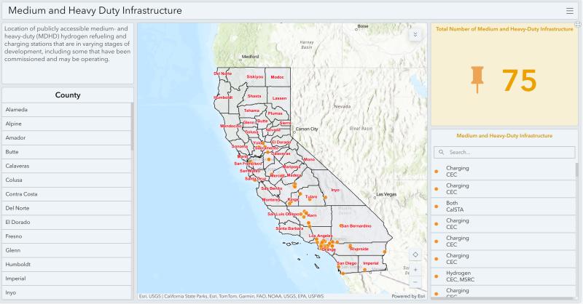The image size is (583, 304).
Task: Click the Powered by Esri link
Action: 408,297
